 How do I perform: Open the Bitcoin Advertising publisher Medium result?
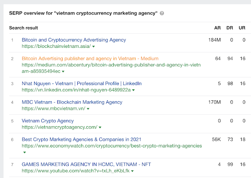[90, 58]
